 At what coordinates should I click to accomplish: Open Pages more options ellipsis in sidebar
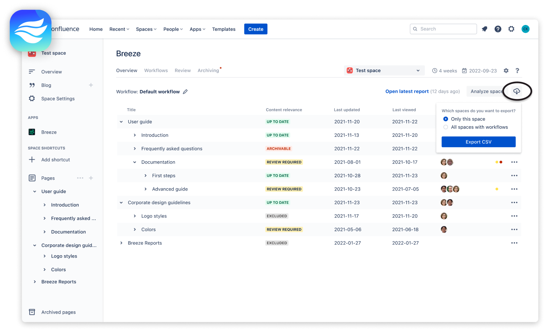click(x=80, y=178)
